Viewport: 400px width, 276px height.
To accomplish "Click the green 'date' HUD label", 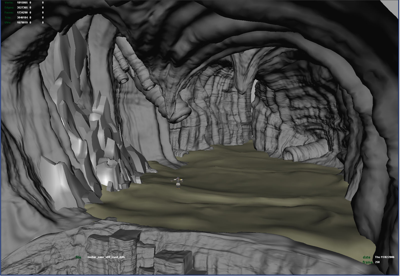I will [366, 257].
